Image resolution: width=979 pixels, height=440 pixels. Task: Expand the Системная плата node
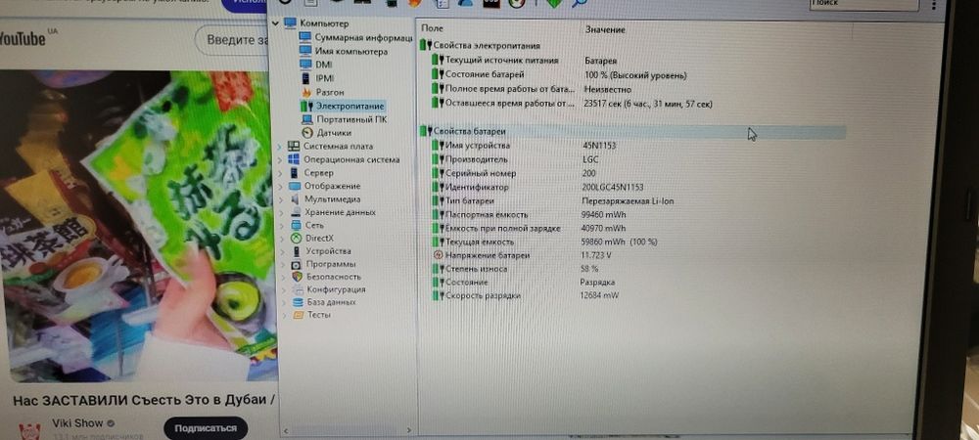click(x=279, y=147)
